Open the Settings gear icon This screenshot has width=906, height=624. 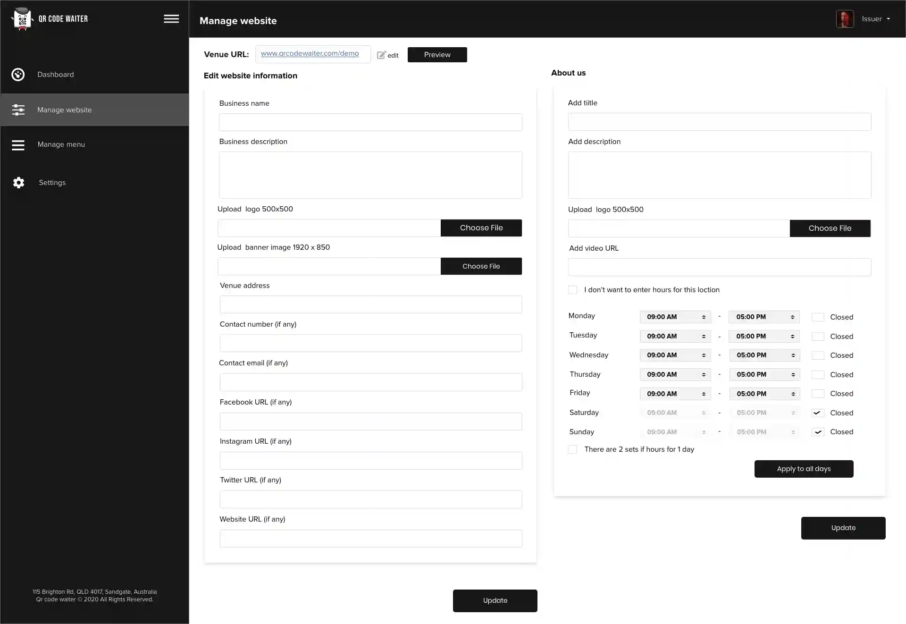18,183
